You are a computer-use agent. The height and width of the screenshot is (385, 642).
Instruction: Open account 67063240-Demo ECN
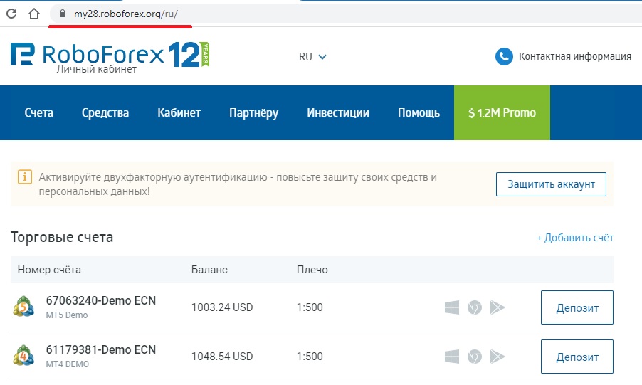[x=101, y=300]
